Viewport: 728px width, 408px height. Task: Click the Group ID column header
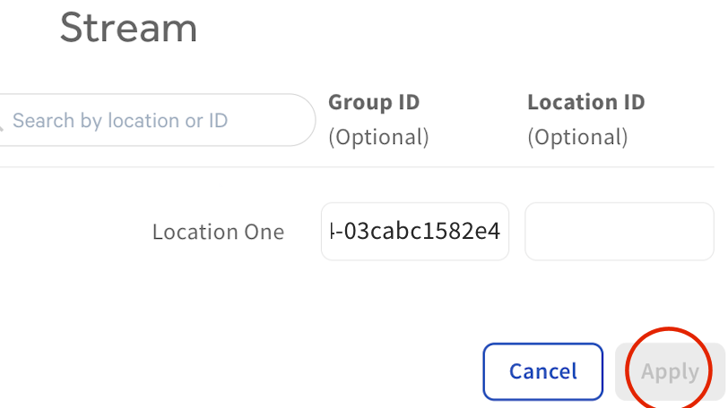[x=374, y=102]
